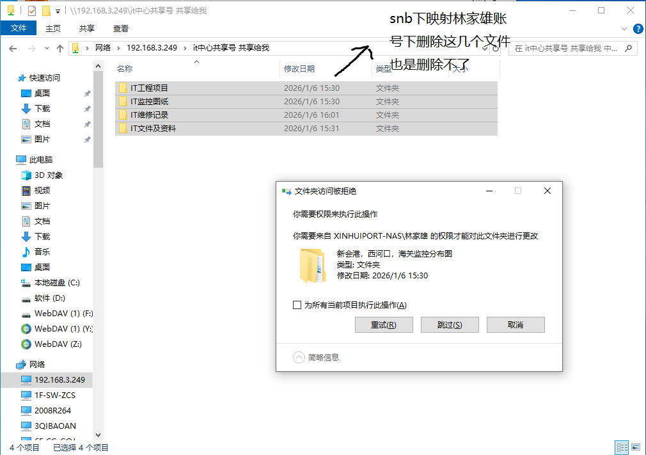This screenshot has height=455, width=646.
Task: Click the Back navigation arrow
Action: tap(13, 49)
